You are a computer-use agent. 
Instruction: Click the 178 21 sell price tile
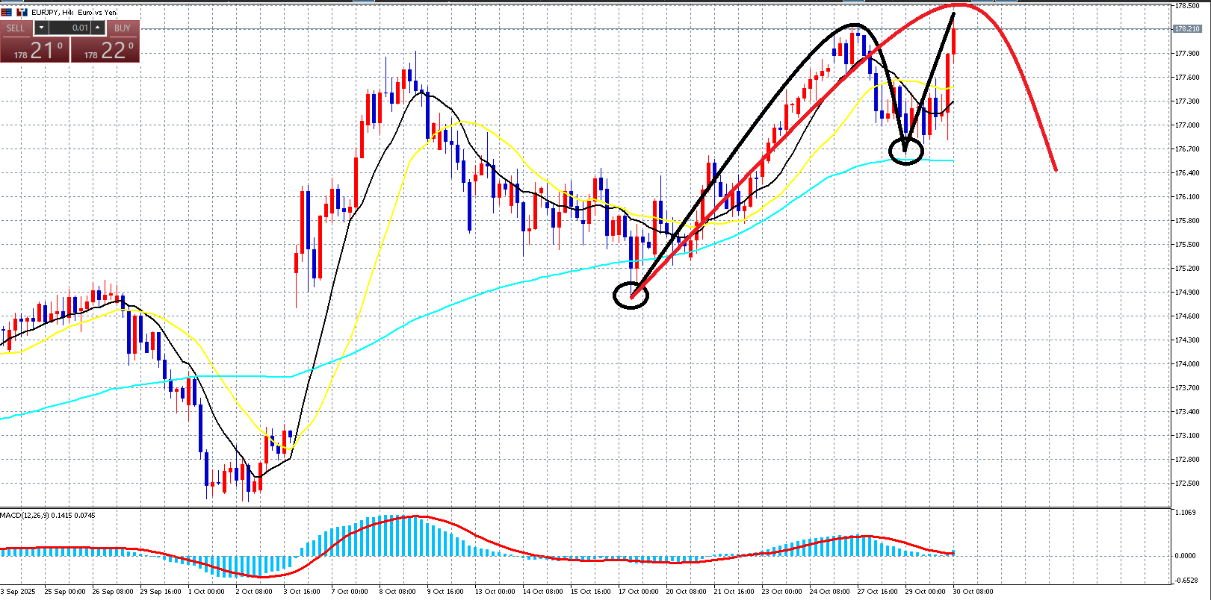tap(35, 51)
